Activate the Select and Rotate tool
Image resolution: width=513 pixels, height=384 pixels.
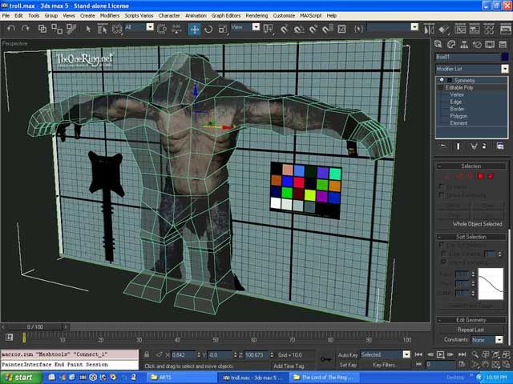point(208,30)
